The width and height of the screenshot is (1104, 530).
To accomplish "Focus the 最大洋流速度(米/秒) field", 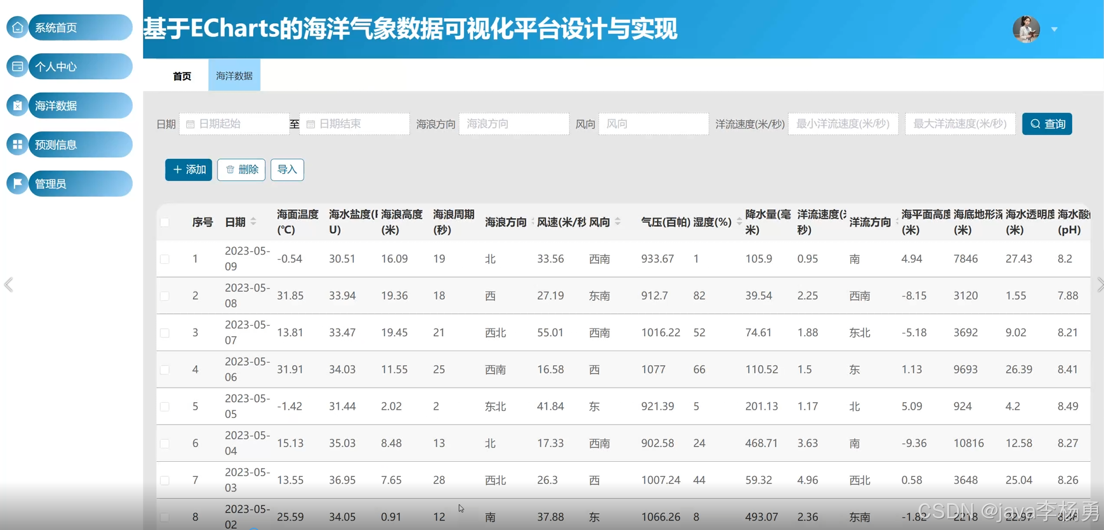I will [960, 124].
